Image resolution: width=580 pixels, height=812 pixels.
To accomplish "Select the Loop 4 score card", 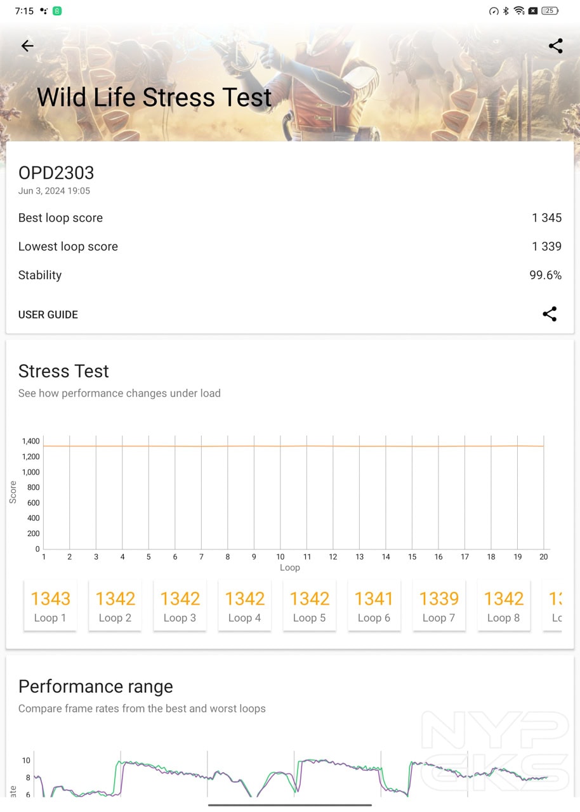I will pyautogui.click(x=245, y=605).
